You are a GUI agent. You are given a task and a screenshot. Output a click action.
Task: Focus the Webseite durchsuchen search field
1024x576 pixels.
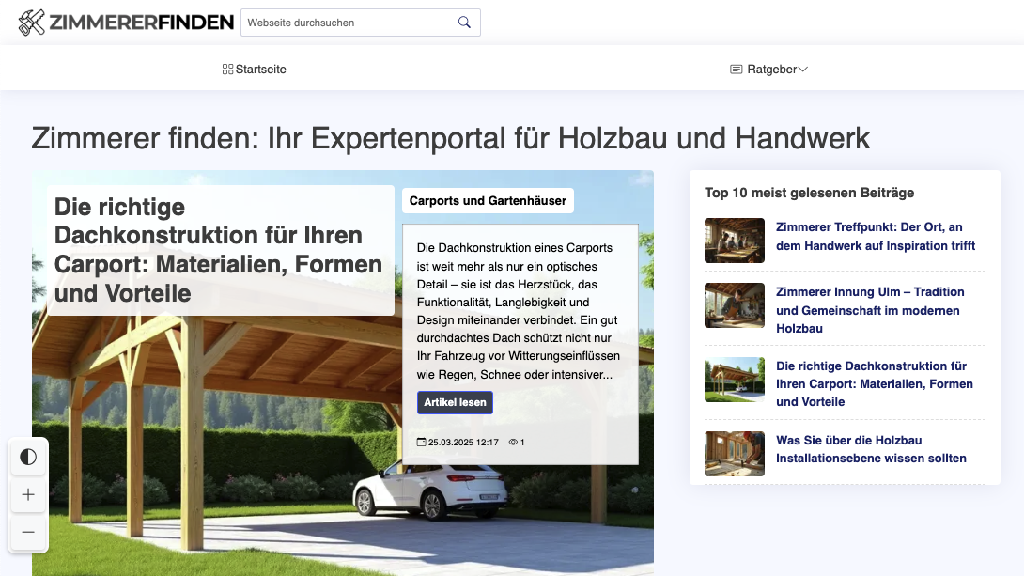[348, 23]
